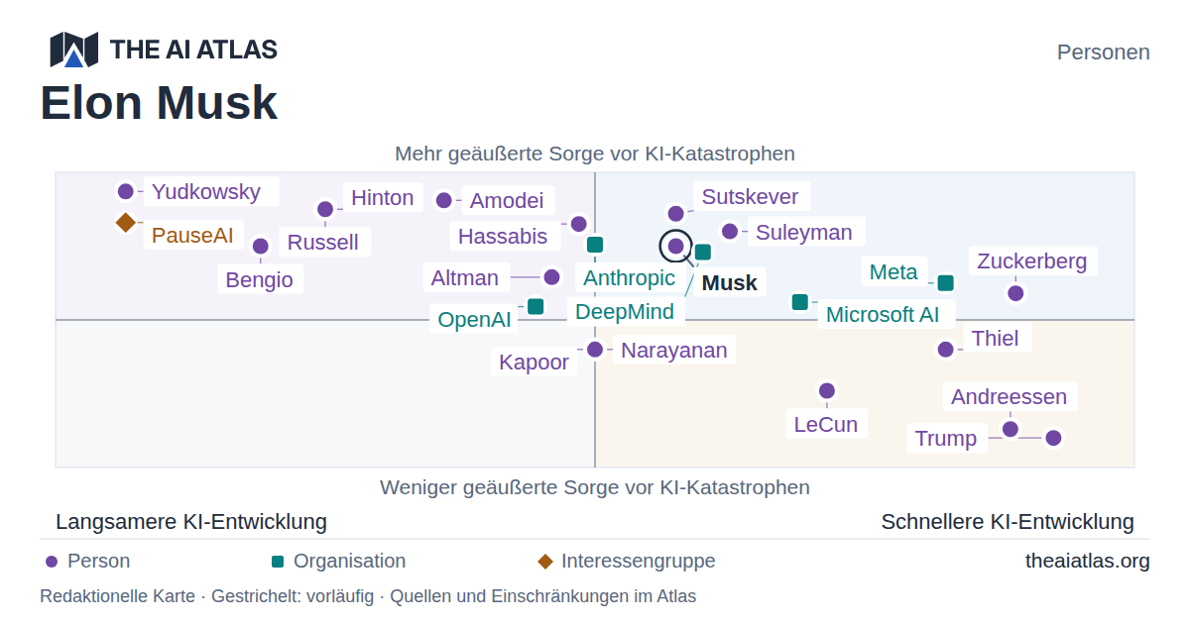Select the Meta teal square marker
The height and width of the screenshot is (624, 1190).
pyautogui.click(x=946, y=283)
